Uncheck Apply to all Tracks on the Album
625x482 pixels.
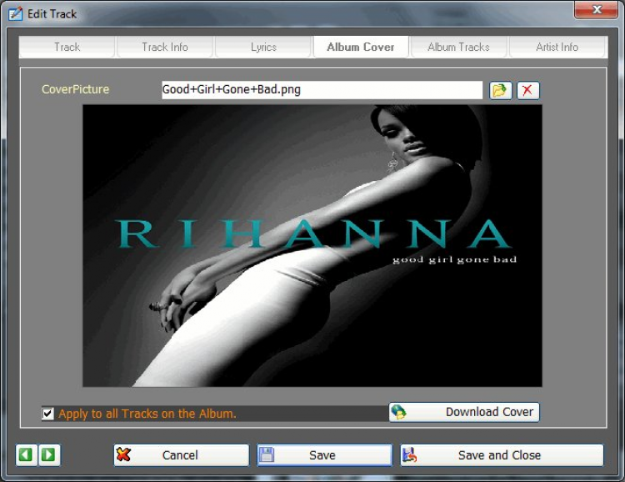point(47,414)
